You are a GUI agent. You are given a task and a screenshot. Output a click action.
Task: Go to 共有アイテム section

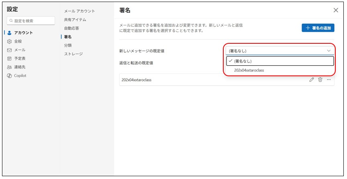(75, 20)
